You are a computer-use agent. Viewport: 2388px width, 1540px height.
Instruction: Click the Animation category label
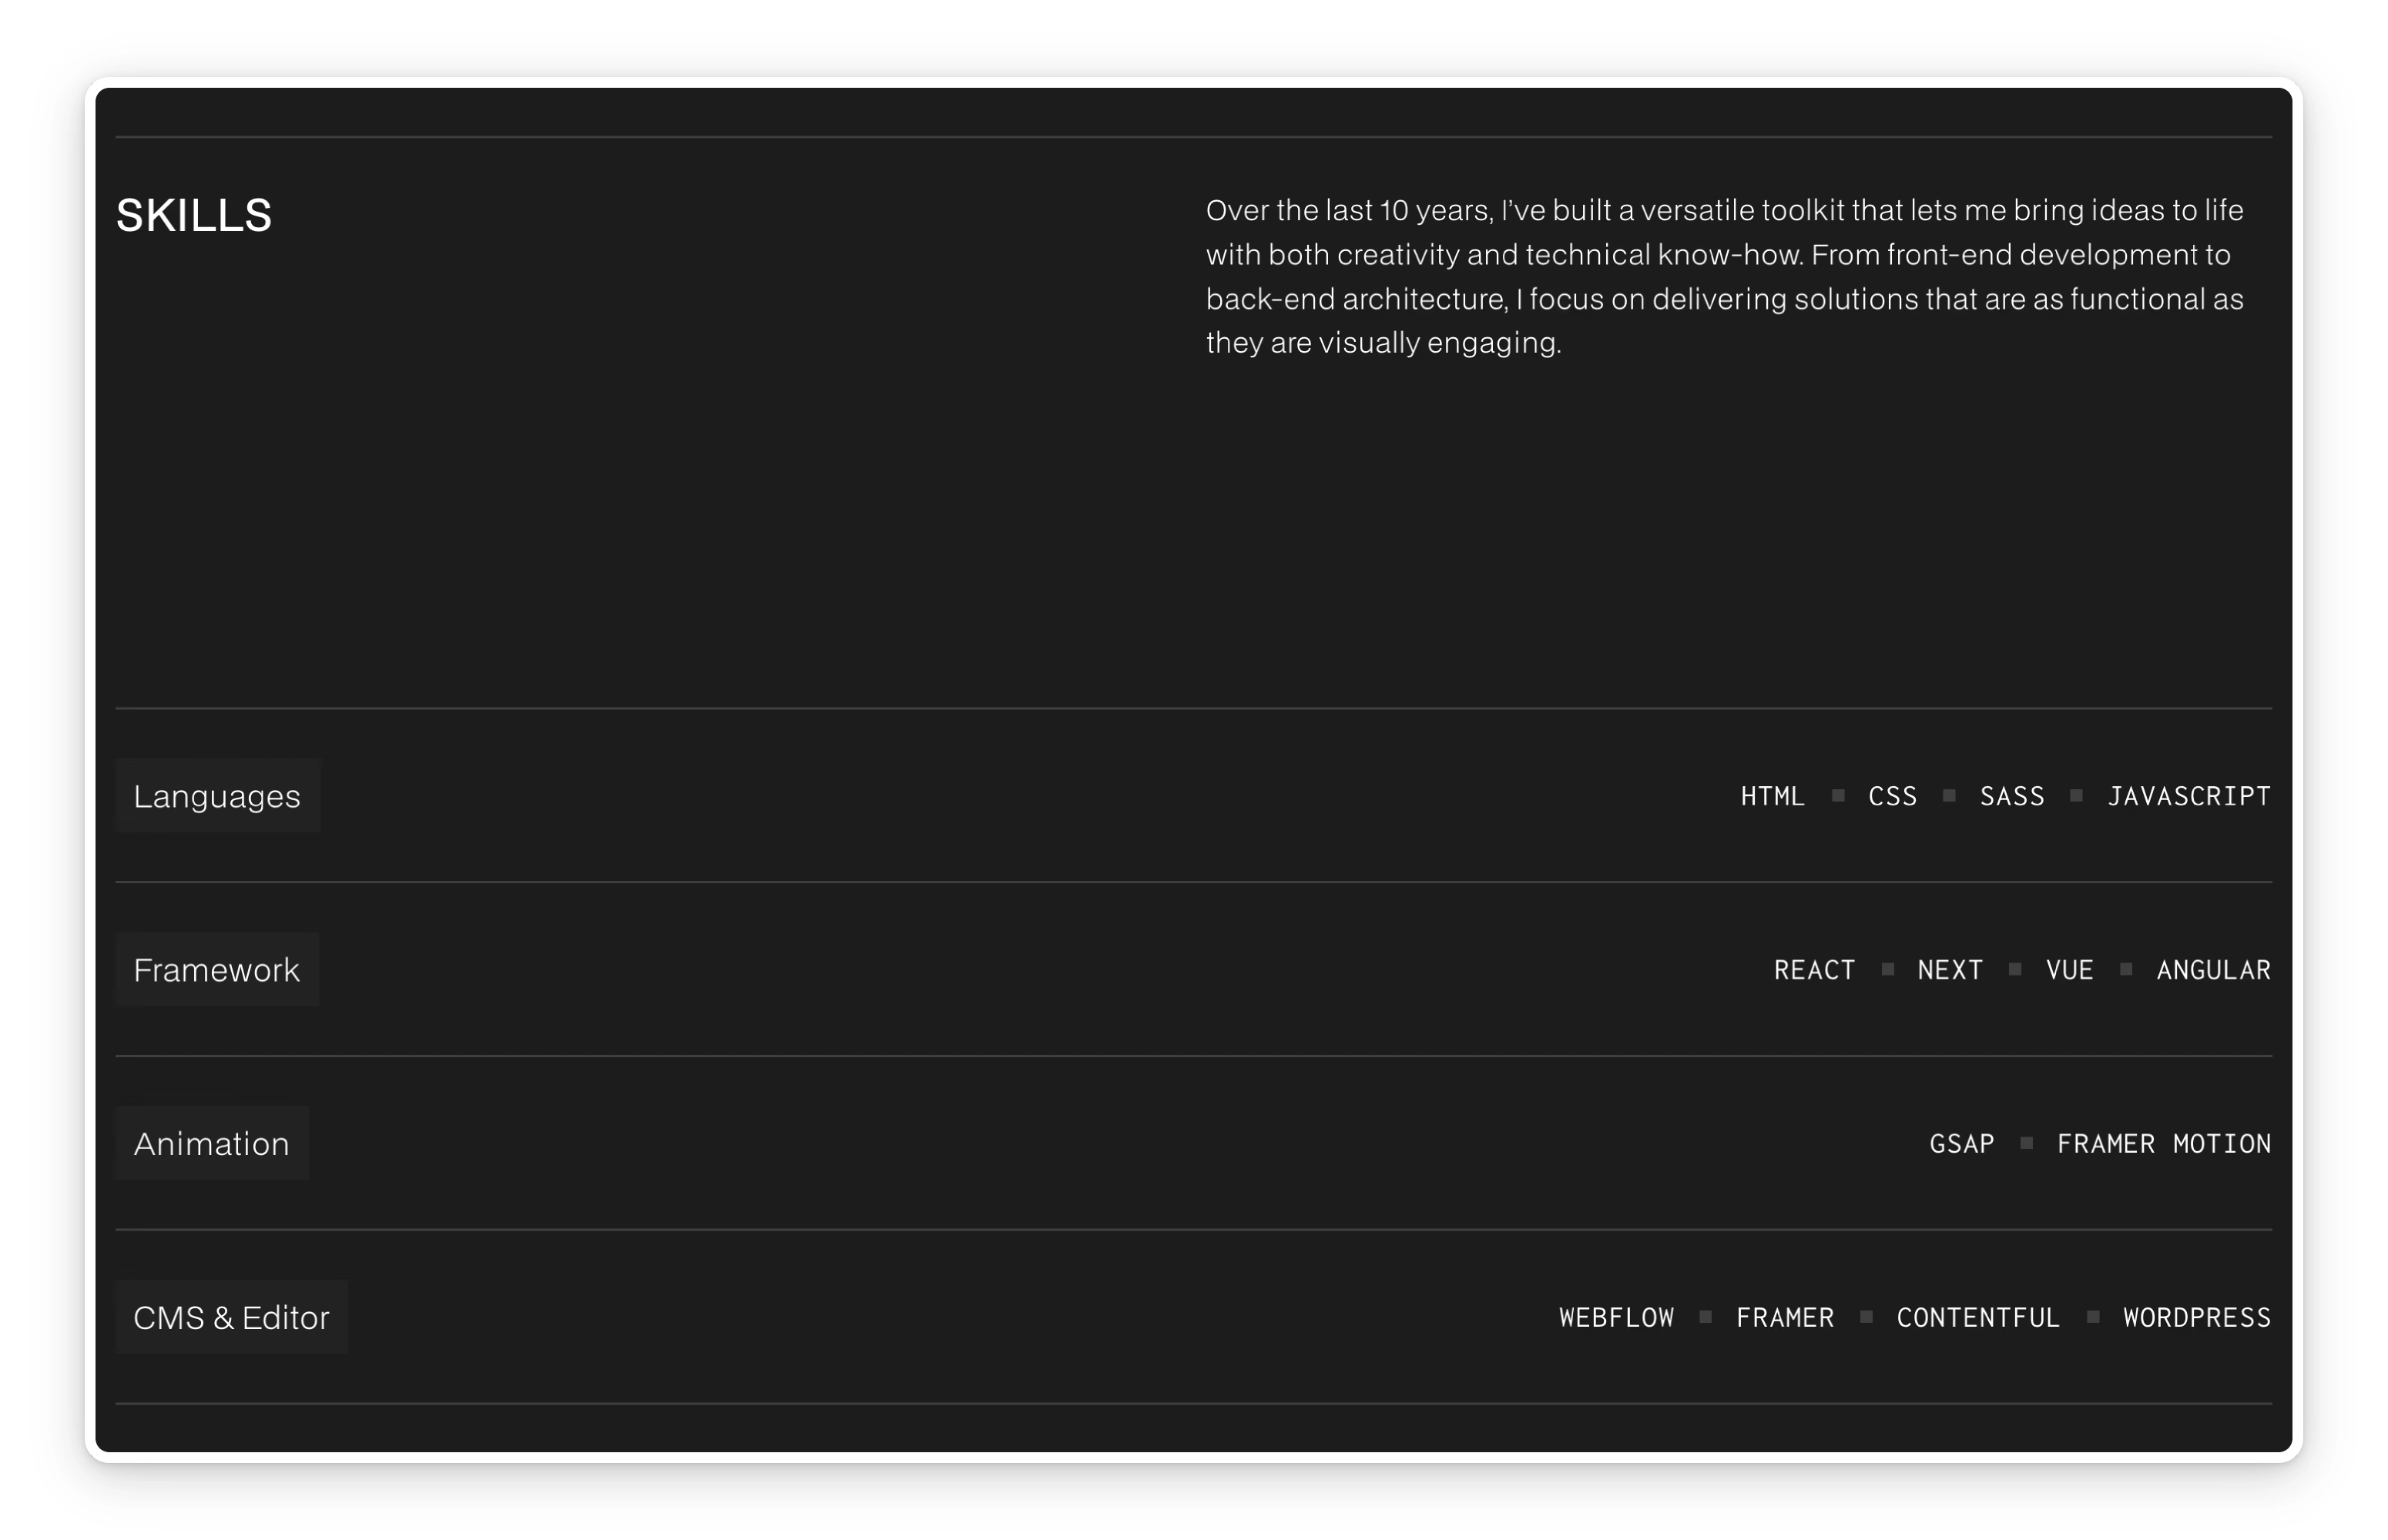point(211,1144)
